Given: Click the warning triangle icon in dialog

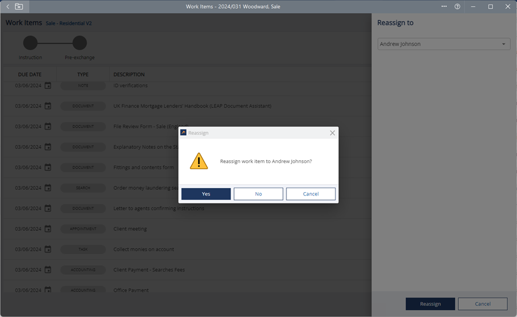Looking at the screenshot, I should (199, 161).
